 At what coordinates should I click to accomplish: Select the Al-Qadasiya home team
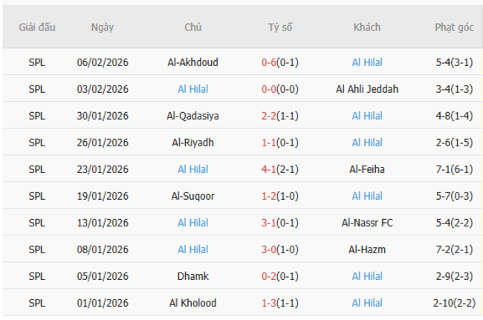(x=193, y=116)
